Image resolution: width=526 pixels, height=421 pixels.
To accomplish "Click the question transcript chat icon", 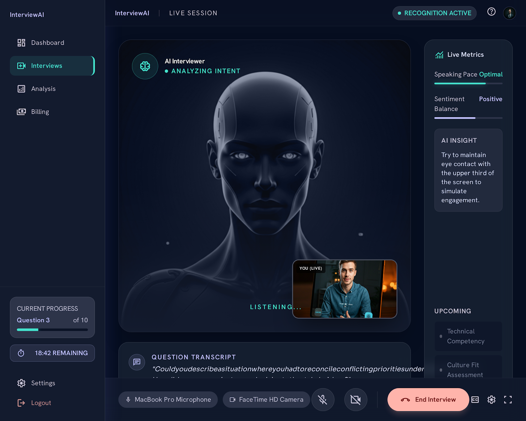I will pyautogui.click(x=137, y=362).
